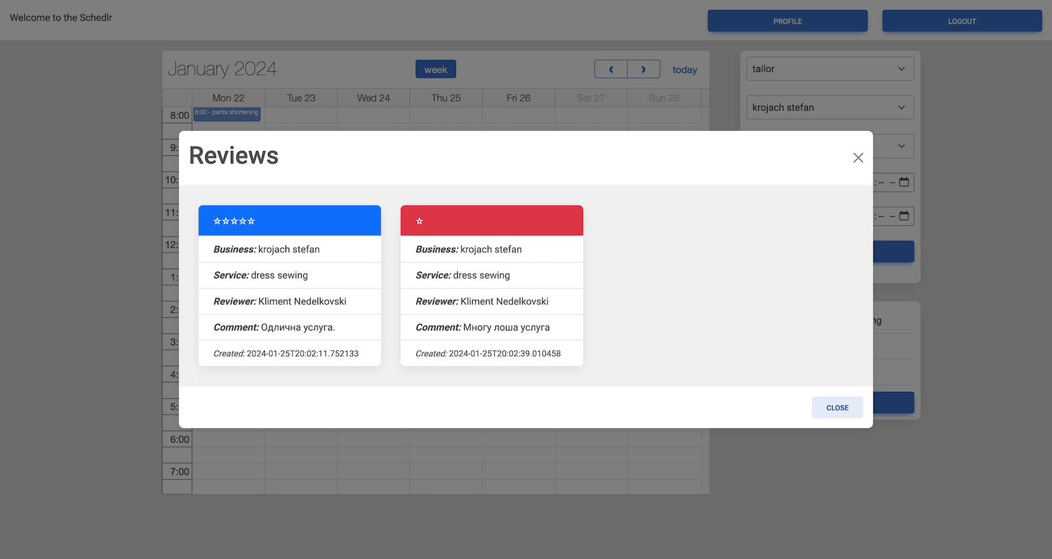
Task: Click the one-star rating icon
Action: [x=420, y=221]
